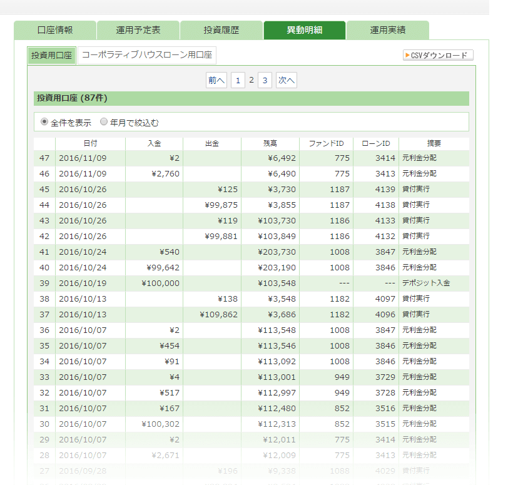Viewport: 508px width, 485px height.
Task: Select the 投資用口座 sub-tab
Action: point(51,56)
